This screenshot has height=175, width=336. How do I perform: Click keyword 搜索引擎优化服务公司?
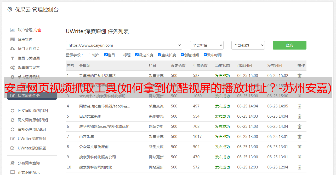pos(98,157)
